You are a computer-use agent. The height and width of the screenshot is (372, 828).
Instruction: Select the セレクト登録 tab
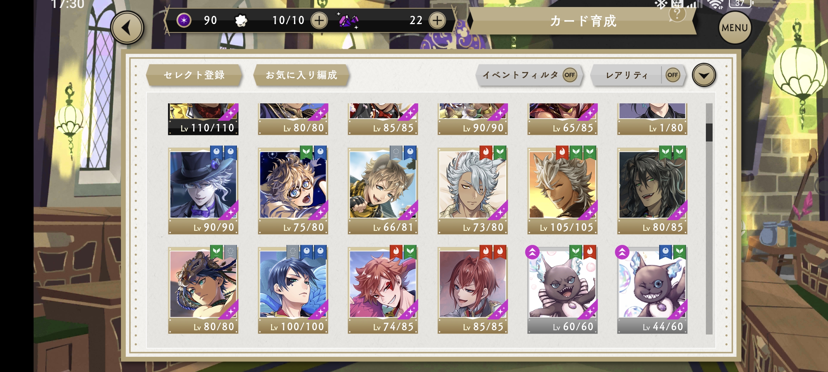(x=194, y=75)
